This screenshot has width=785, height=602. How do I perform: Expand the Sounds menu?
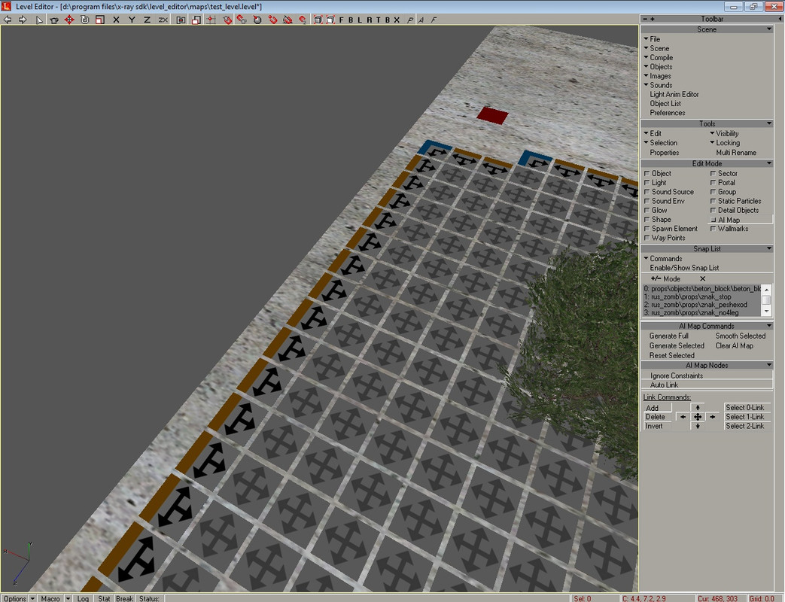pyautogui.click(x=658, y=85)
